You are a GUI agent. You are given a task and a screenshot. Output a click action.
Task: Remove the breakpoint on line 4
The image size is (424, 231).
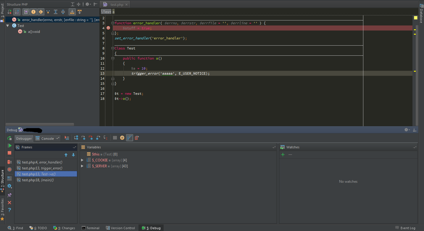pos(108,28)
